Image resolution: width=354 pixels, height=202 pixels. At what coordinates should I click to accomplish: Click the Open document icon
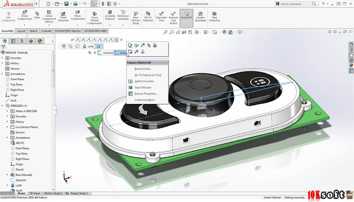(57, 4)
